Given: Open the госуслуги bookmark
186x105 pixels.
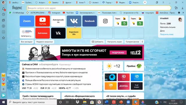Looking at the screenshot, I should pyautogui.click(x=148, y=13).
